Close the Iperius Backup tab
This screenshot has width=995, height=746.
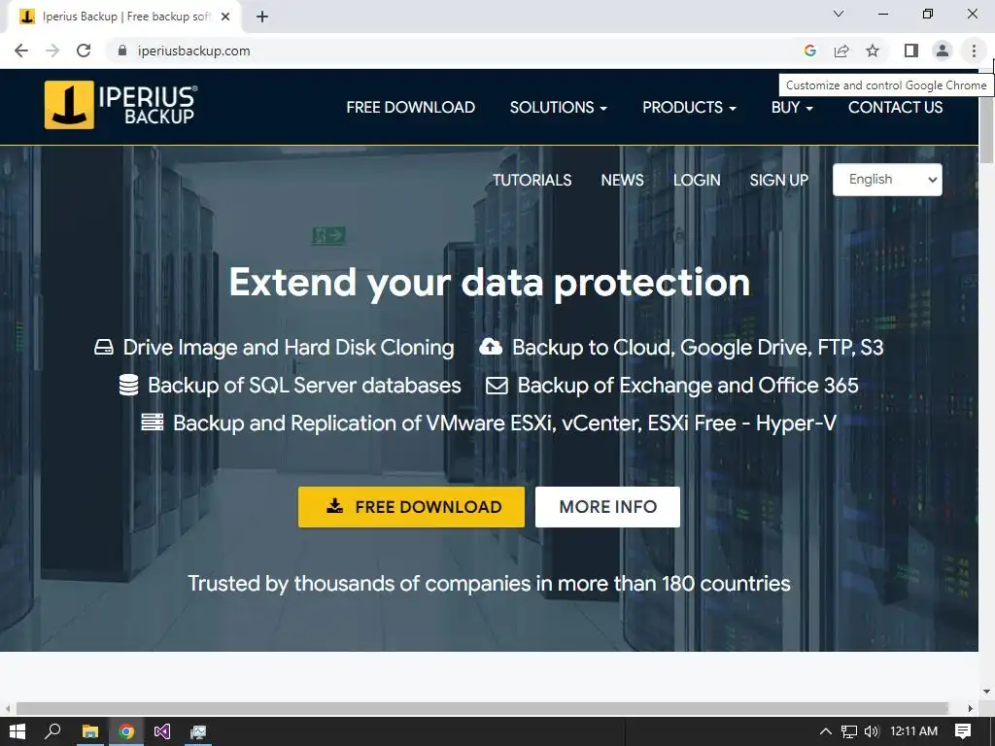click(225, 17)
